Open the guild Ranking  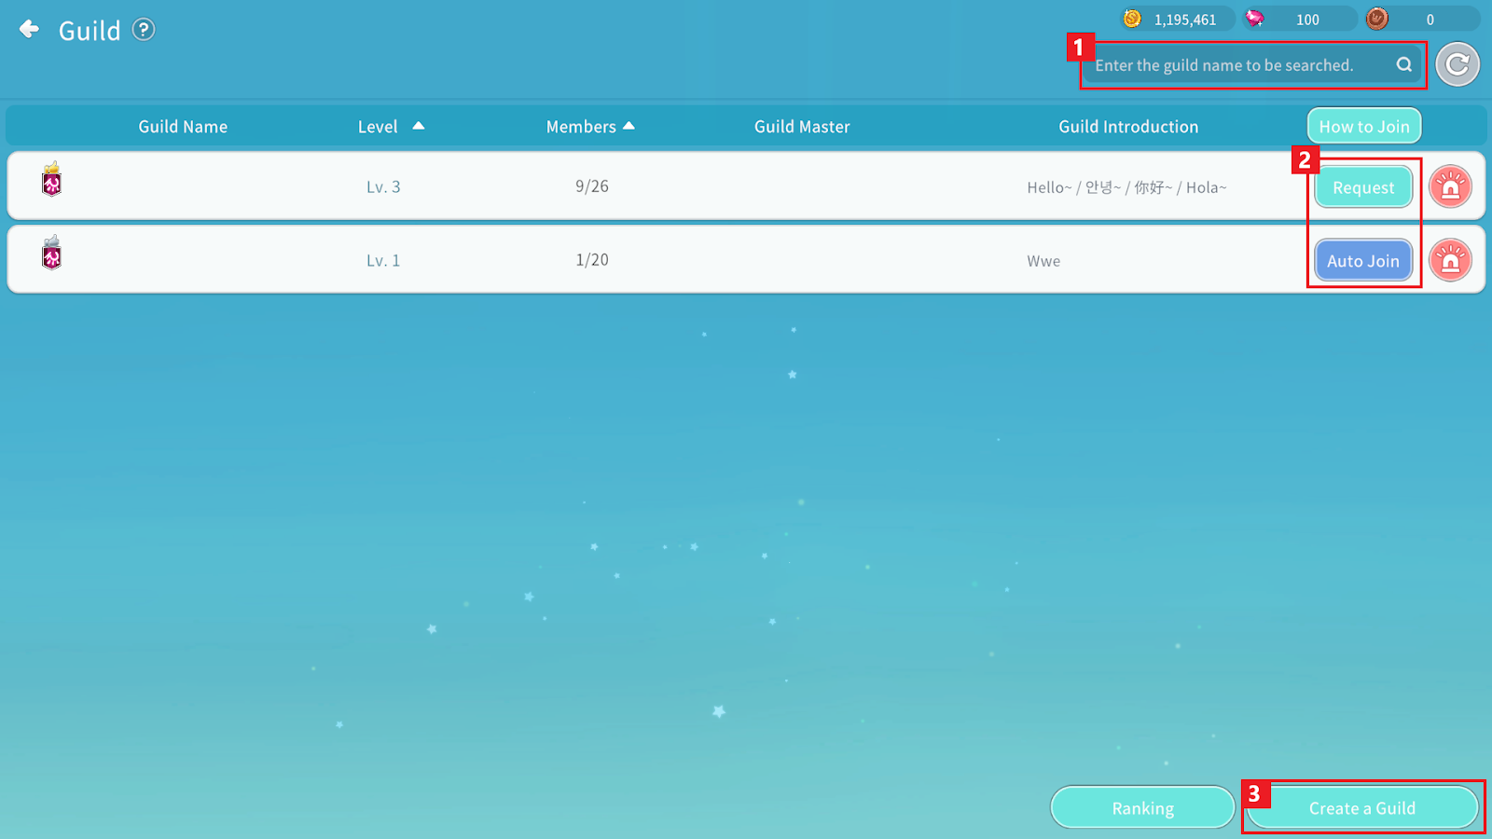[x=1142, y=808]
